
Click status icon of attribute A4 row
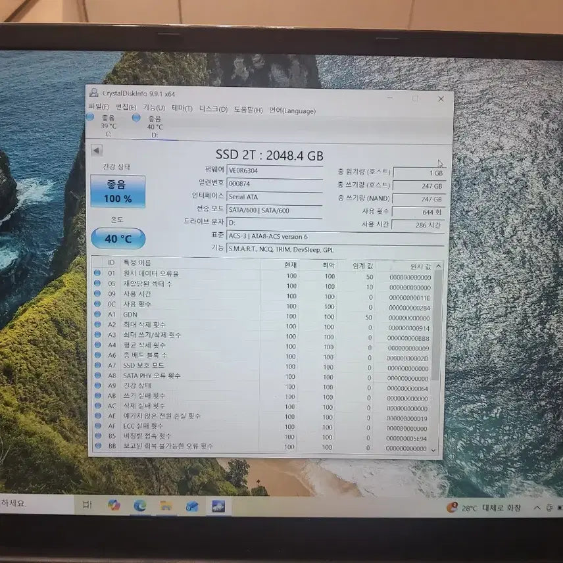[97, 345]
